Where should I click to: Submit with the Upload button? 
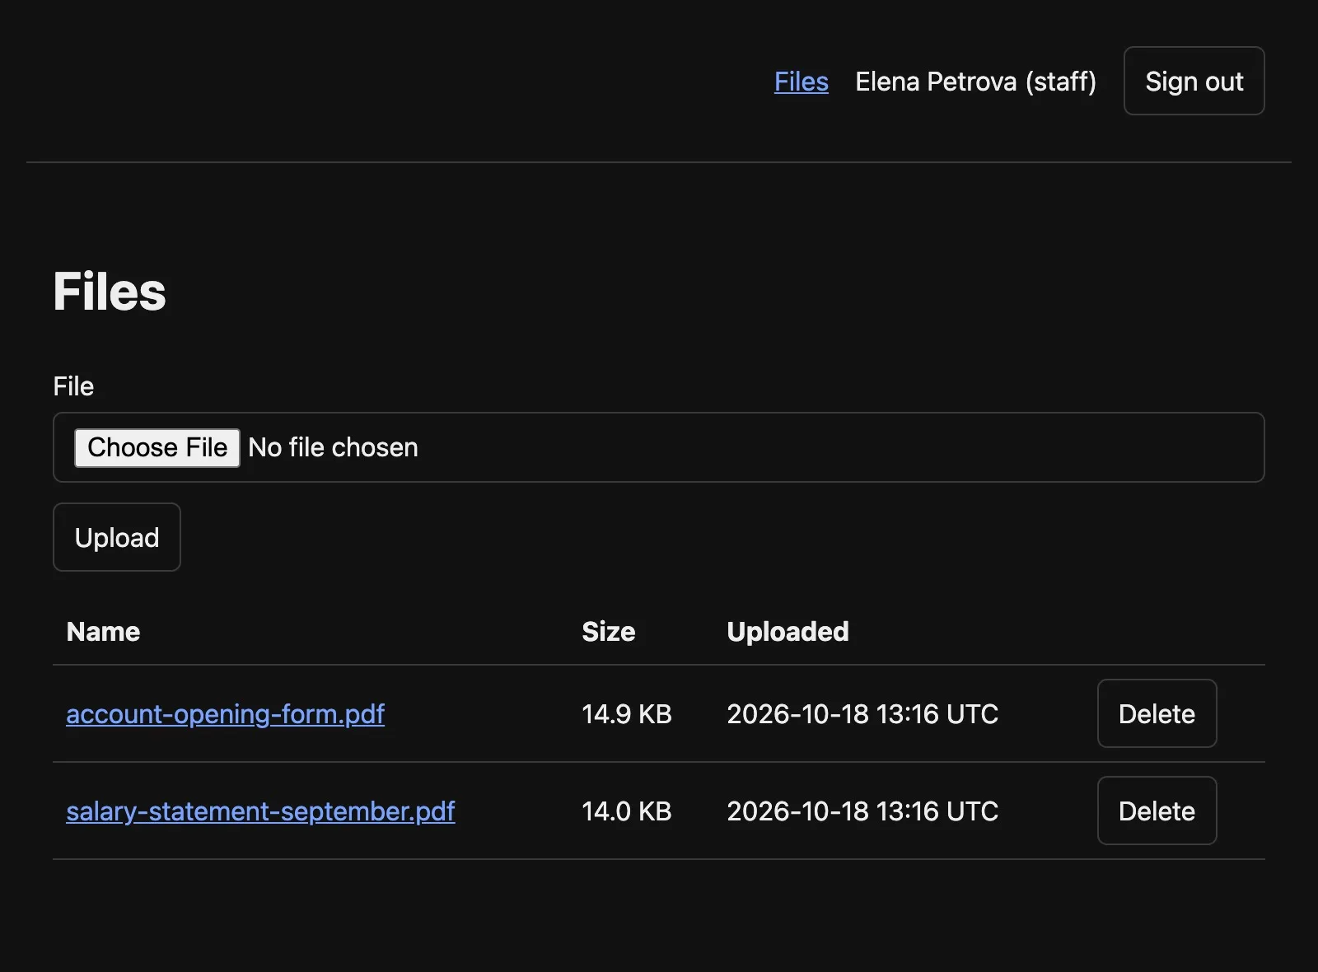(117, 537)
